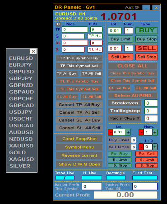Click SL All Buy button

point(67,97)
